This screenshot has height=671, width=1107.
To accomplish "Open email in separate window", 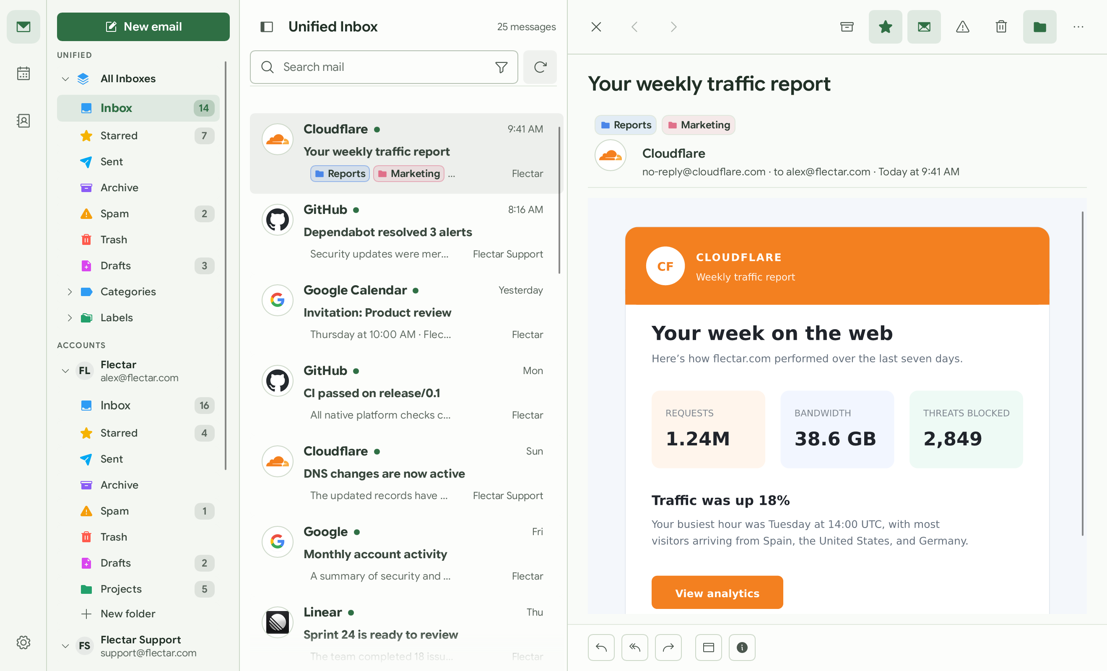I will pyautogui.click(x=709, y=648).
